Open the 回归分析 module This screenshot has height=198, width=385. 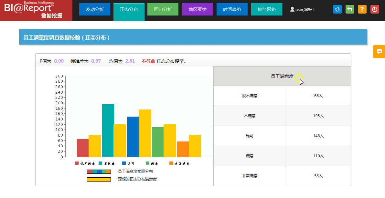(163, 9)
